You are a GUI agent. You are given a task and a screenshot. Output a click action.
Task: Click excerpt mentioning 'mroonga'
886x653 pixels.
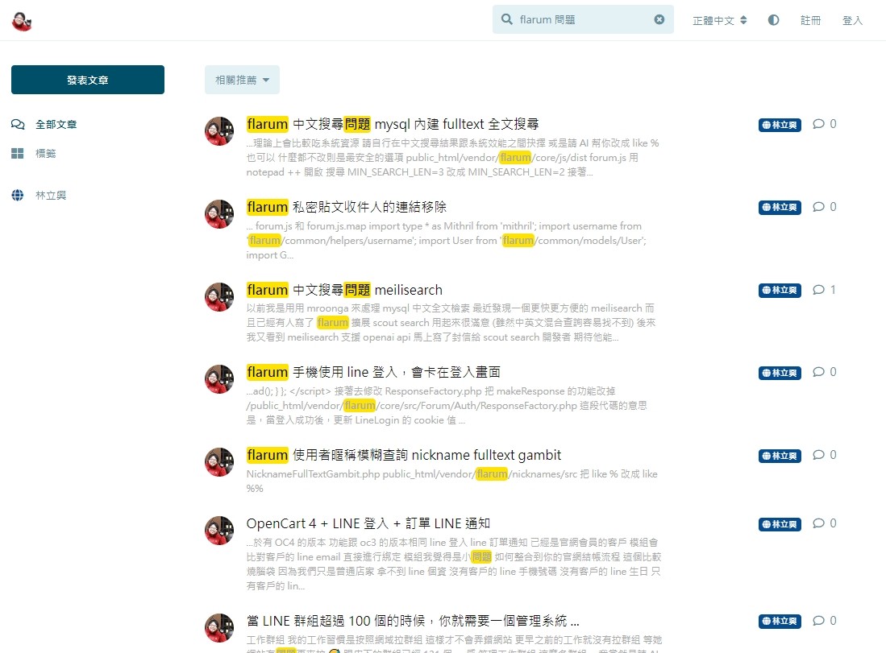pyautogui.click(x=451, y=323)
